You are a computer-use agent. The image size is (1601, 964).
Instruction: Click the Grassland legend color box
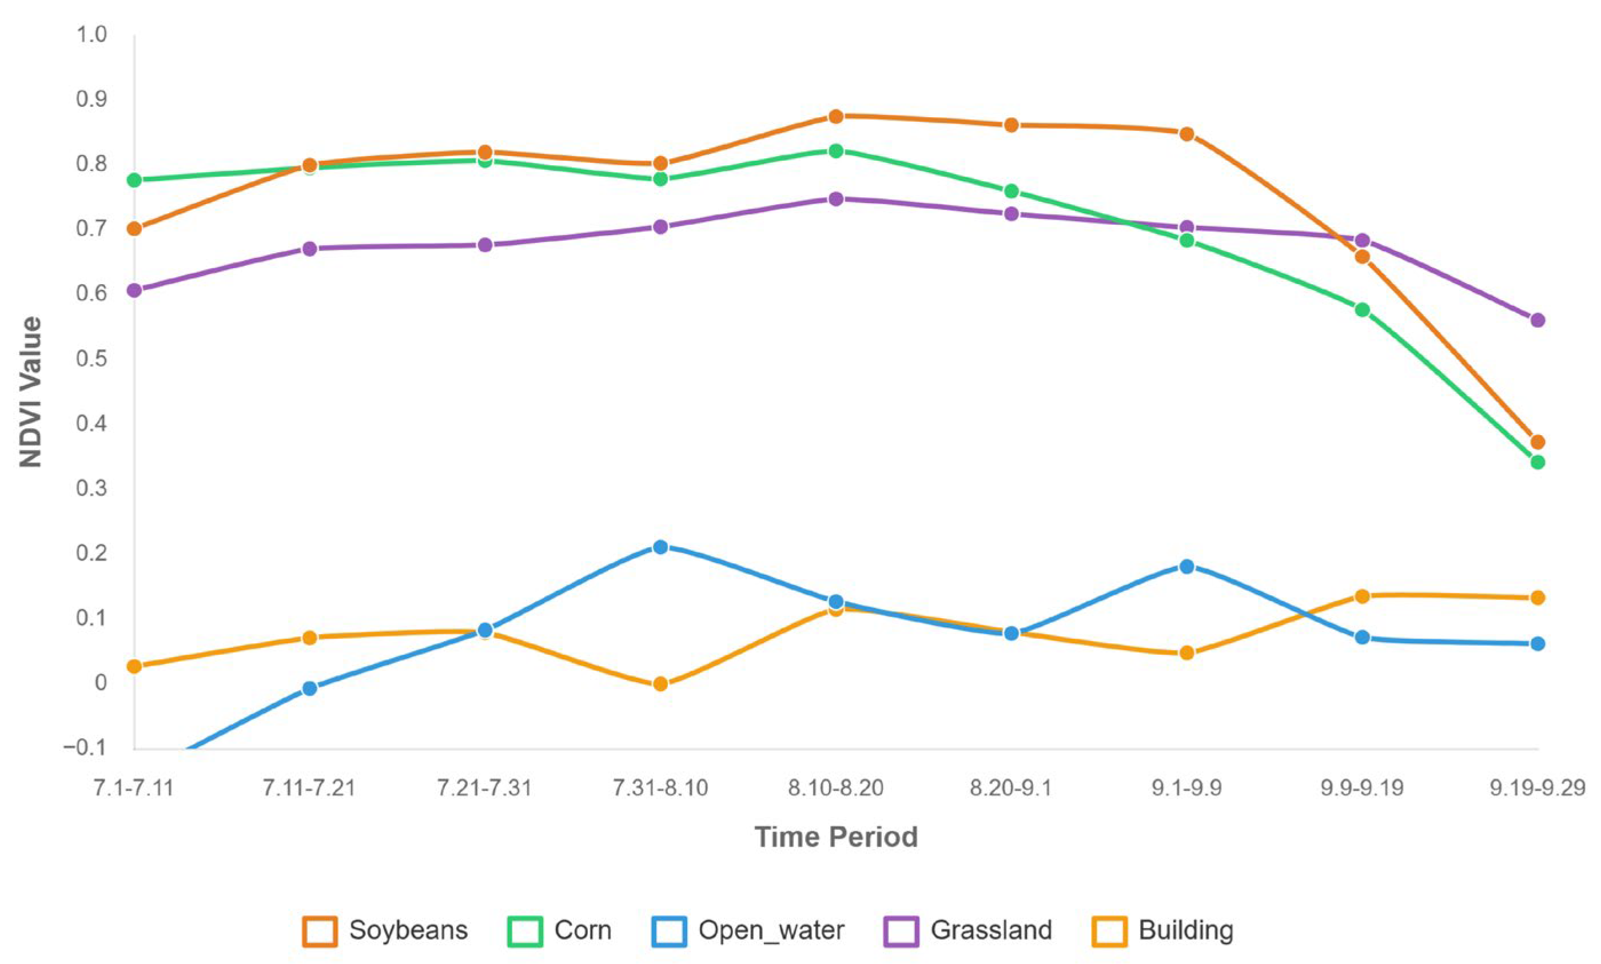pos(901,931)
